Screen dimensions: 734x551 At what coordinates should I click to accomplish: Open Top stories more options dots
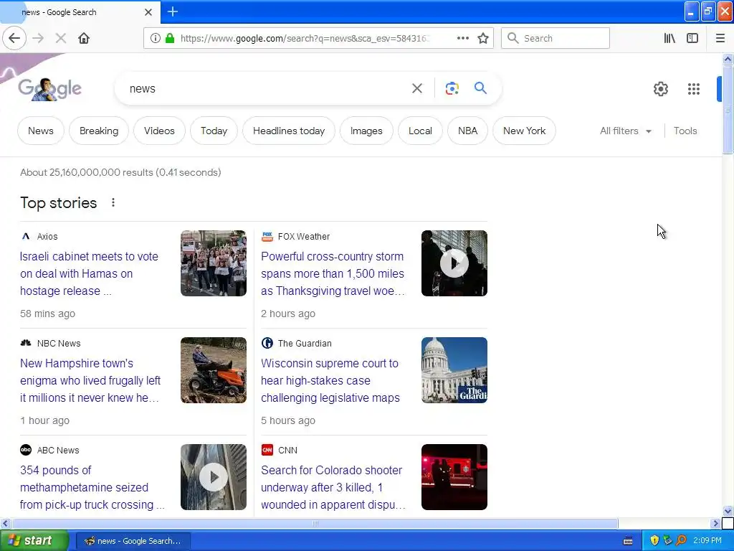113,202
